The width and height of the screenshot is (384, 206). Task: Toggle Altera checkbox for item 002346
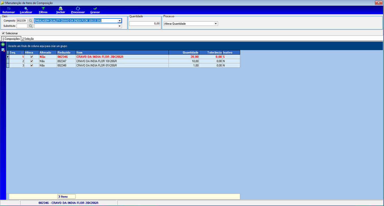pyautogui.click(x=32, y=57)
